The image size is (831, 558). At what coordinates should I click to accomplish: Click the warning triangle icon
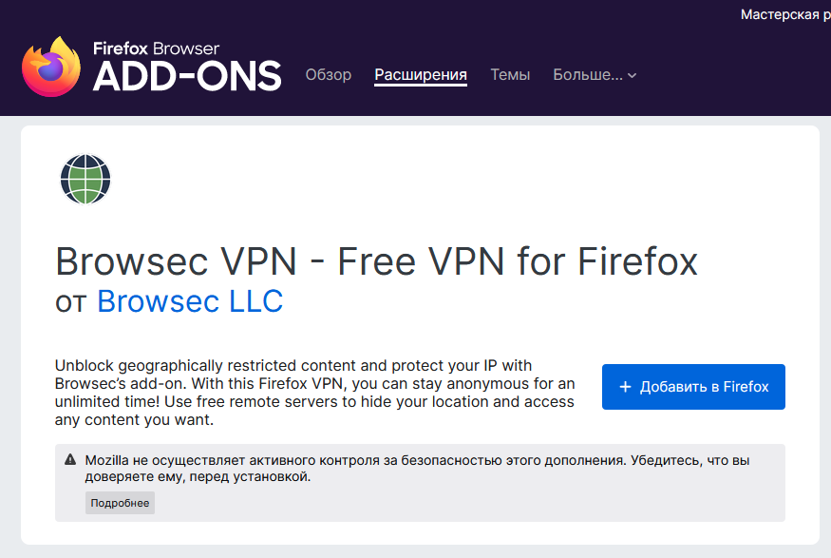(x=70, y=460)
